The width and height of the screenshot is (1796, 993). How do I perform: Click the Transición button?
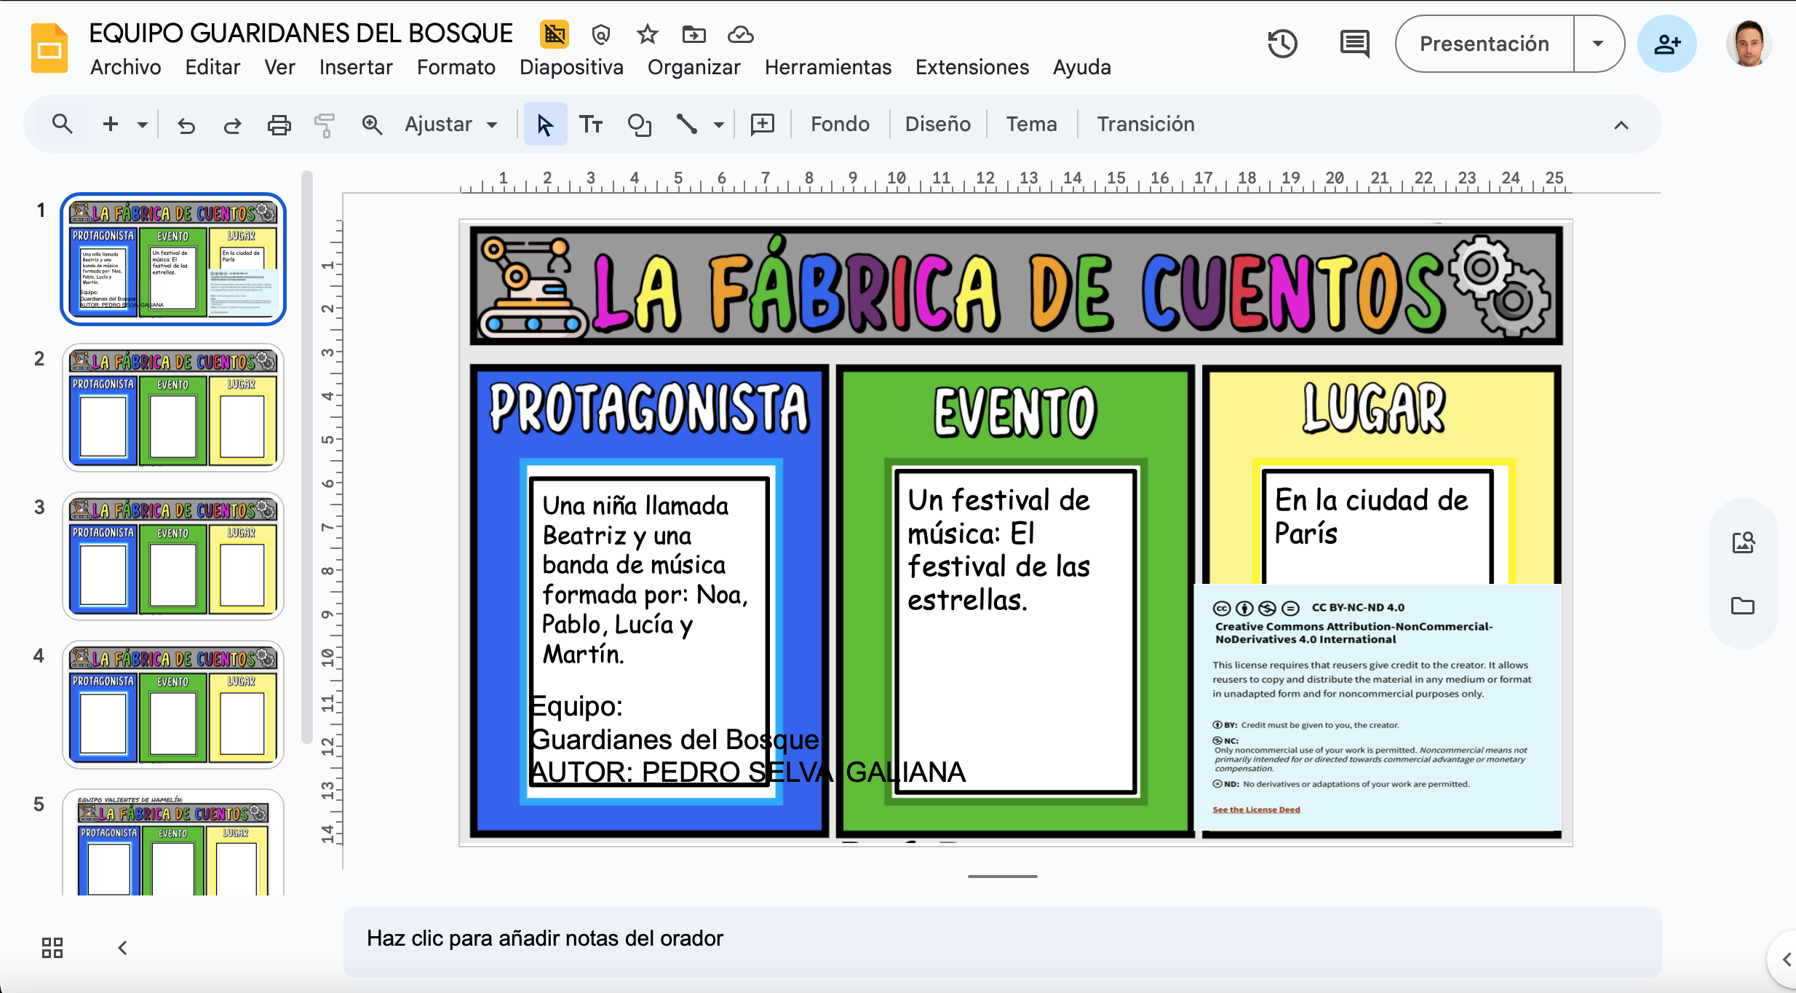[x=1145, y=124]
